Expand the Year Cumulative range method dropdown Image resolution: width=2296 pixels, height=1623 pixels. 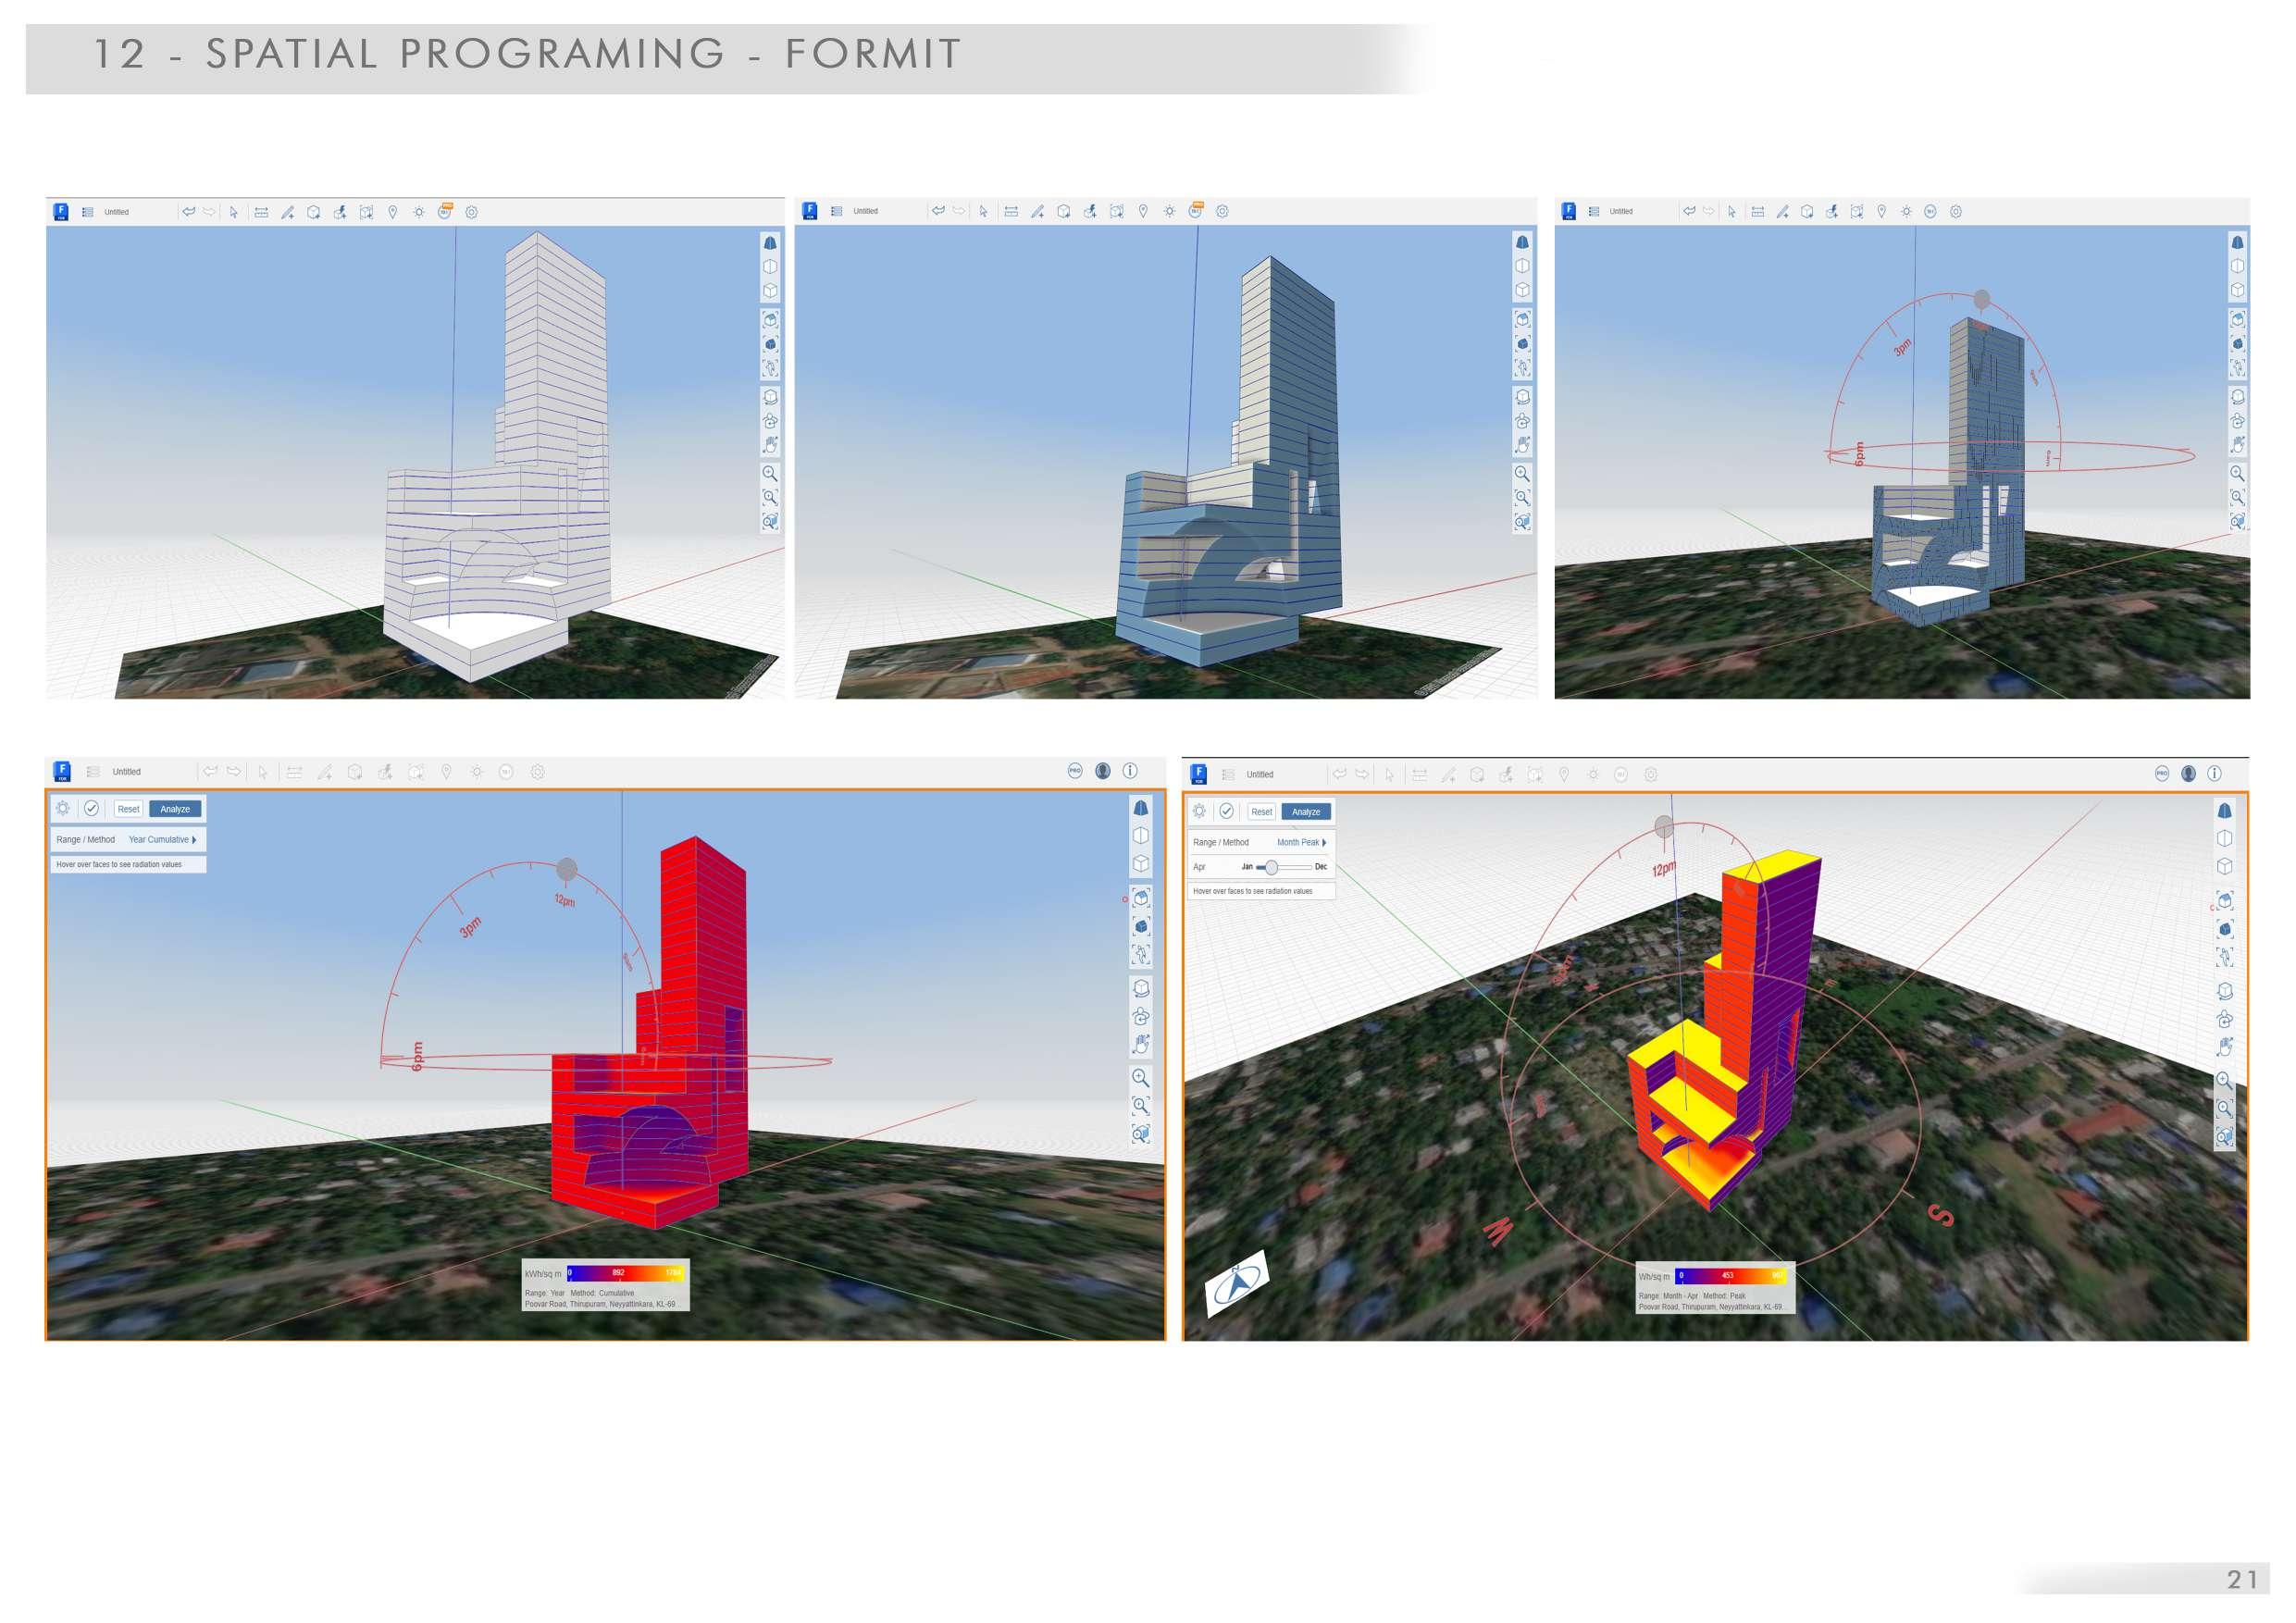162,840
